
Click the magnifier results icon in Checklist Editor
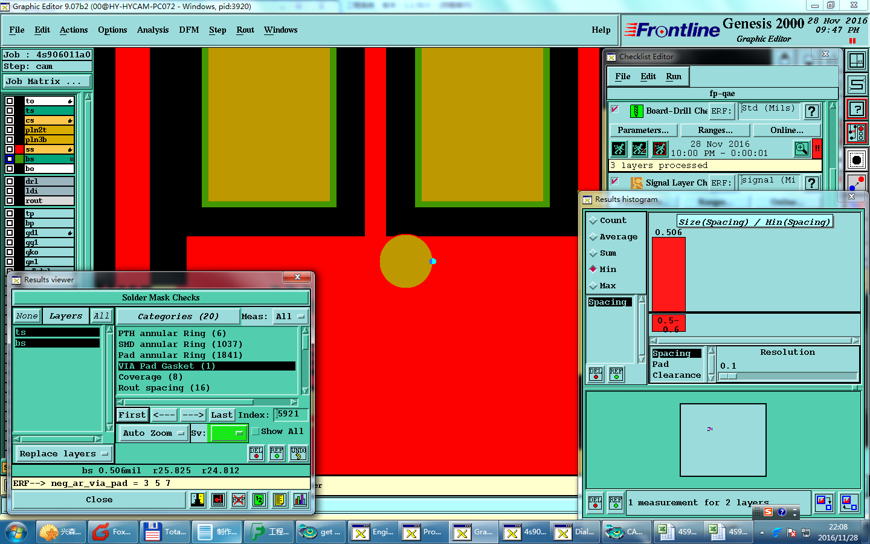click(802, 149)
